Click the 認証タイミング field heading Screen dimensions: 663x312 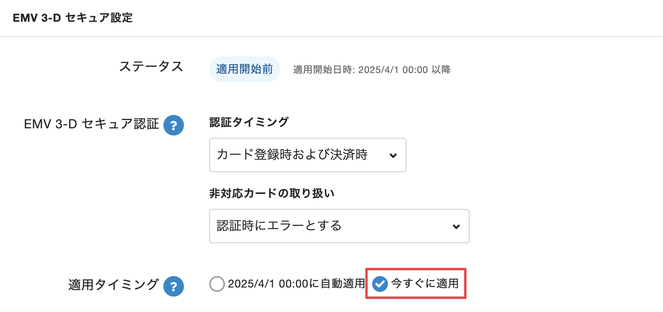click(x=249, y=122)
